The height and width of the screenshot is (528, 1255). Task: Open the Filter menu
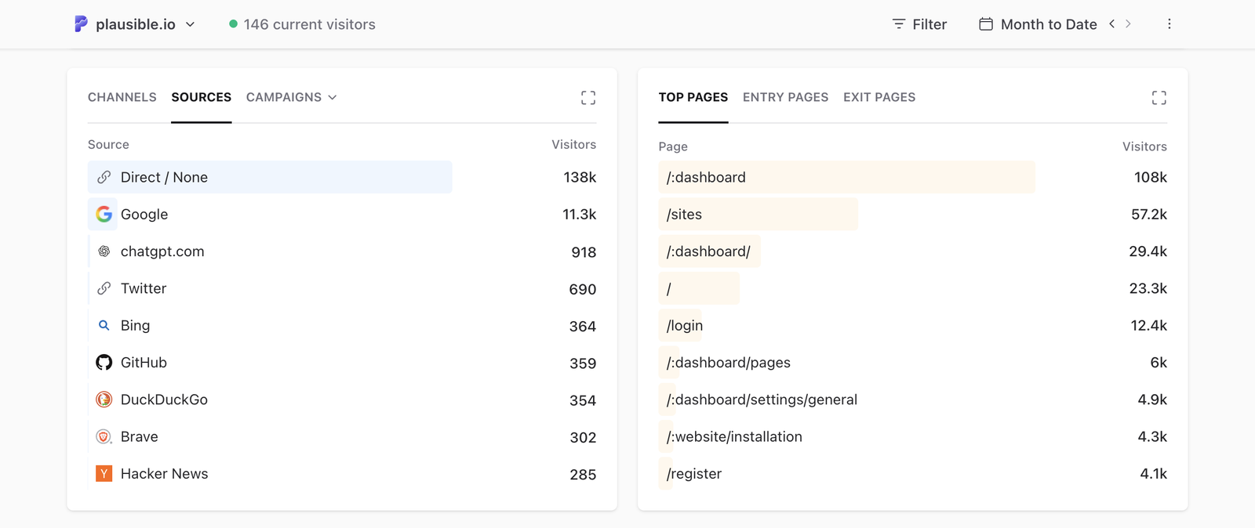tap(920, 24)
